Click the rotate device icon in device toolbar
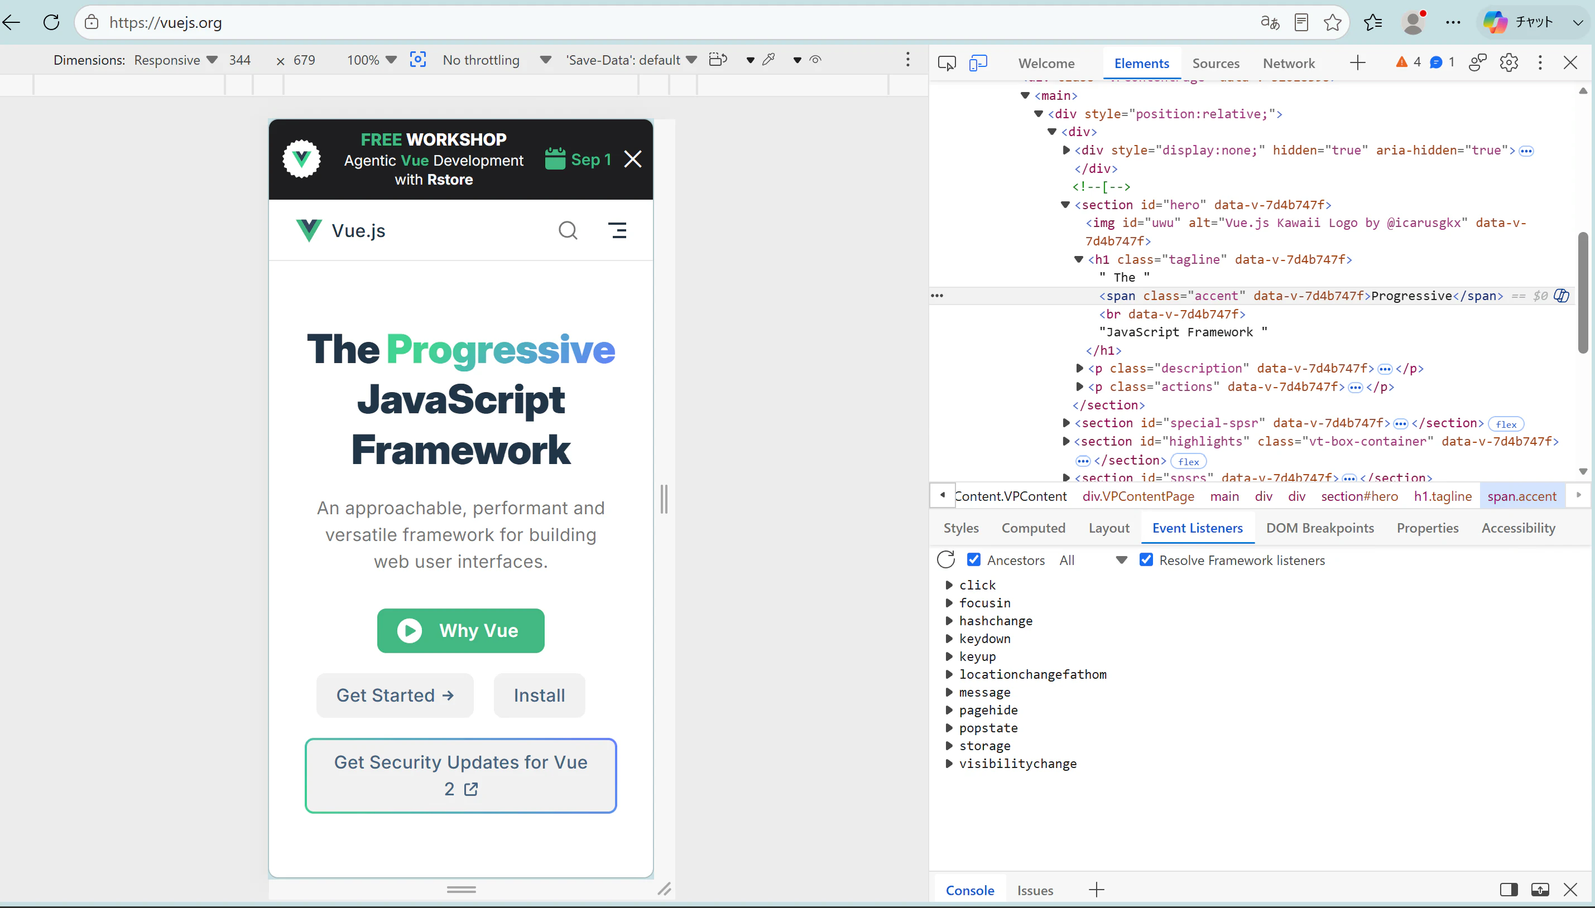 718,60
